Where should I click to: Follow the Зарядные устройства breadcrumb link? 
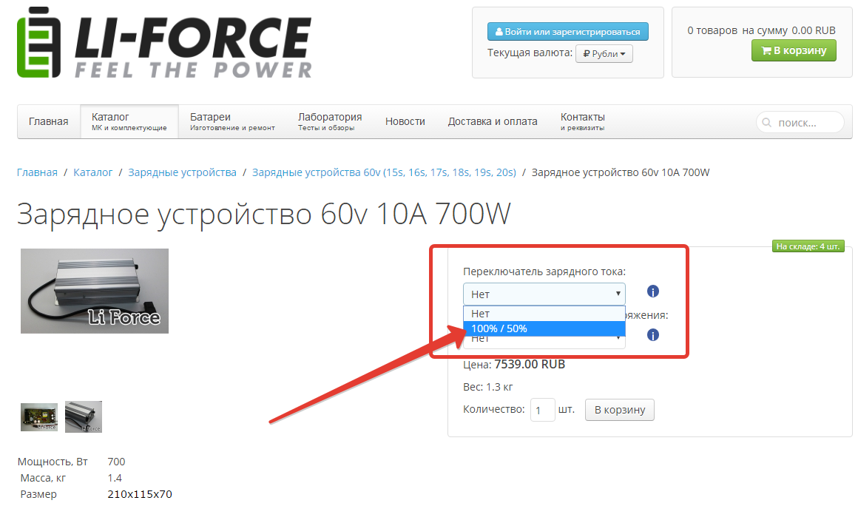click(182, 172)
